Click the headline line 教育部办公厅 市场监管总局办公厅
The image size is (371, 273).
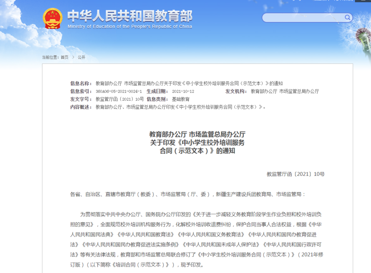[197, 134]
